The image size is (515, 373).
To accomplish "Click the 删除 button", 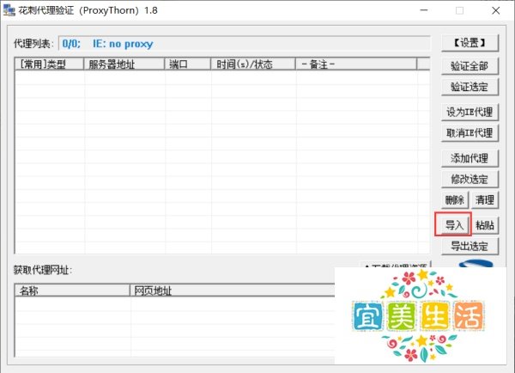I will tap(455, 199).
